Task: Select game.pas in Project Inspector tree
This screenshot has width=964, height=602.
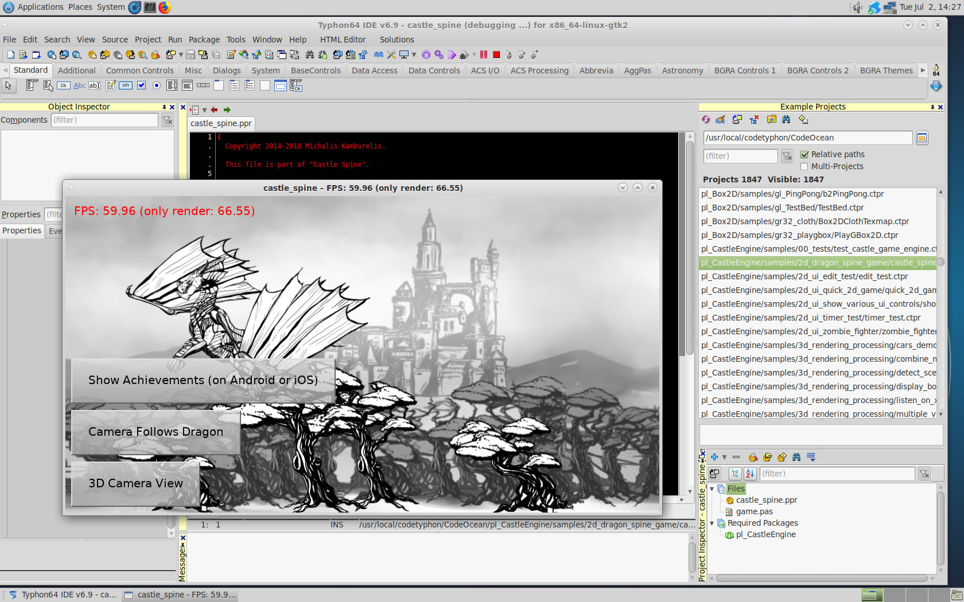Action: [x=754, y=511]
